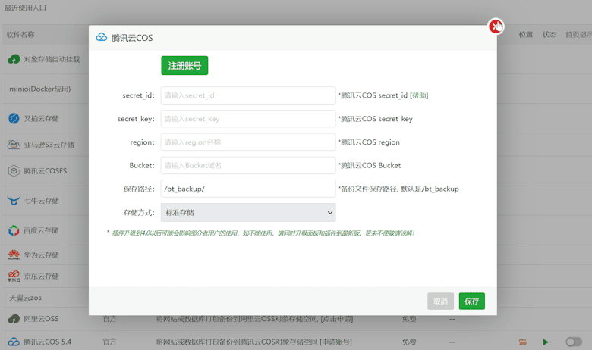Open [点击申请] link in 阿里云OSS row

[x=336, y=319]
